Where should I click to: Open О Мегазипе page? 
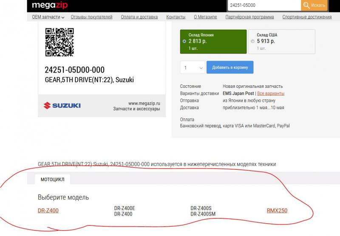(x=205, y=17)
